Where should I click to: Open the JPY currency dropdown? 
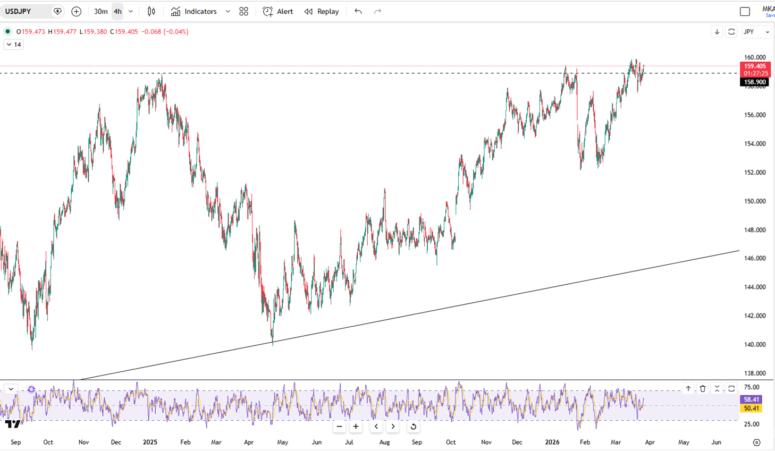point(756,32)
